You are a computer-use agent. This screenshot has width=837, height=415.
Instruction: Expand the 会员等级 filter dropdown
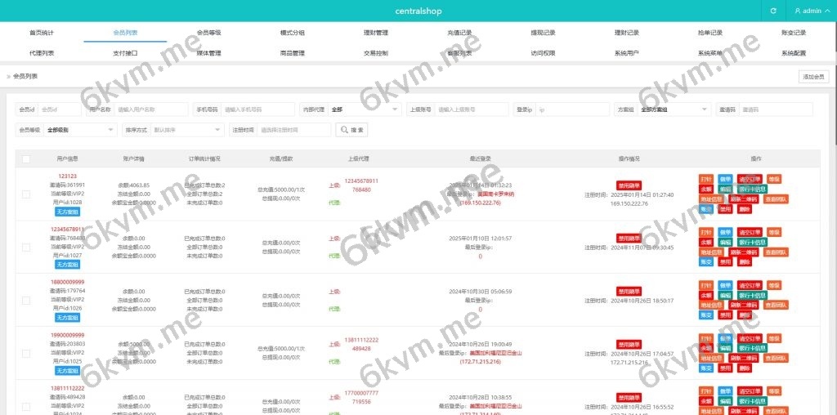[x=81, y=130]
